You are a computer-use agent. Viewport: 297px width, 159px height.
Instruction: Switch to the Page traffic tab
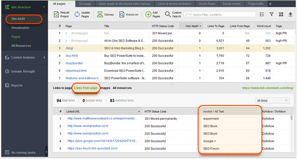pyautogui.click(x=256, y=4)
